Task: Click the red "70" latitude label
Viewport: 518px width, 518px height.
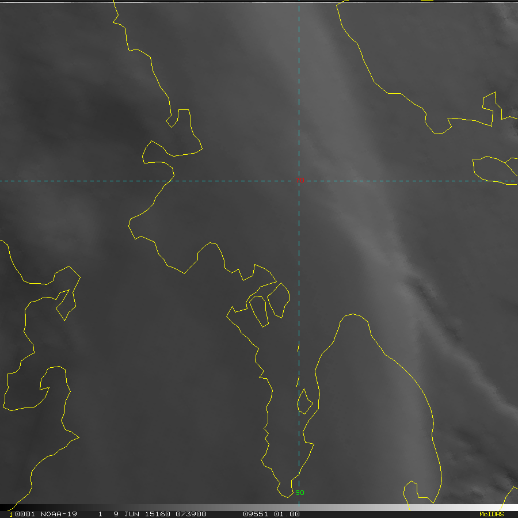Action: (300, 180)
